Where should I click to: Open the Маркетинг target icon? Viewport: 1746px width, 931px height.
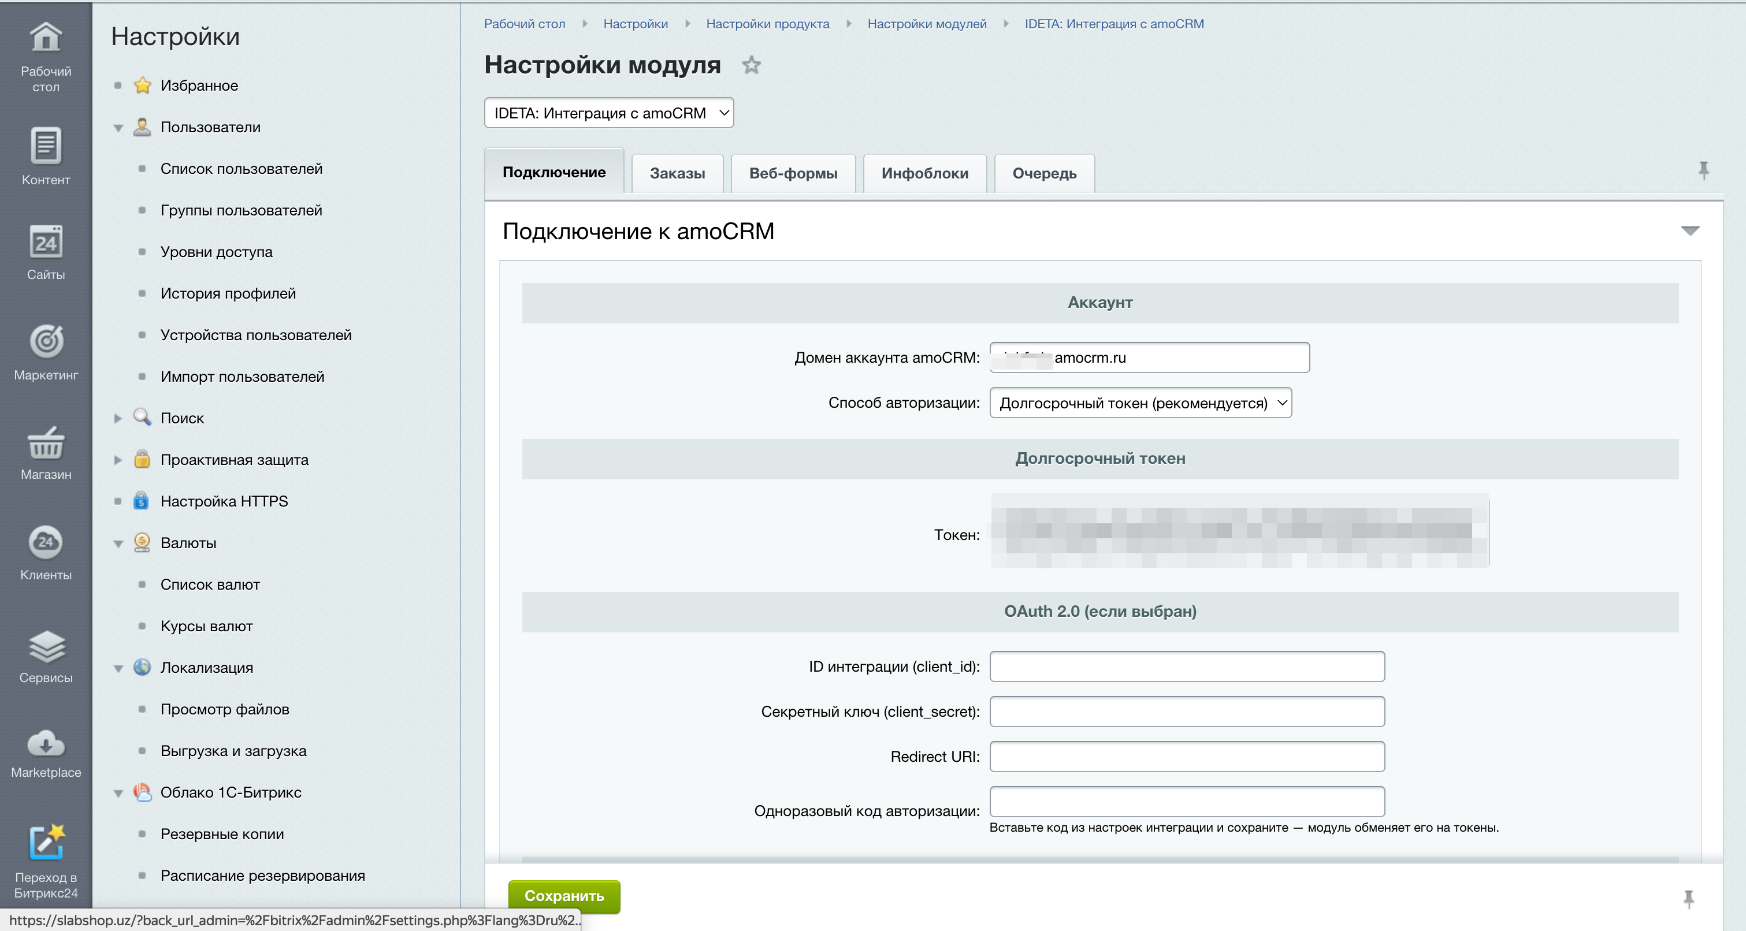pos(46,341)
